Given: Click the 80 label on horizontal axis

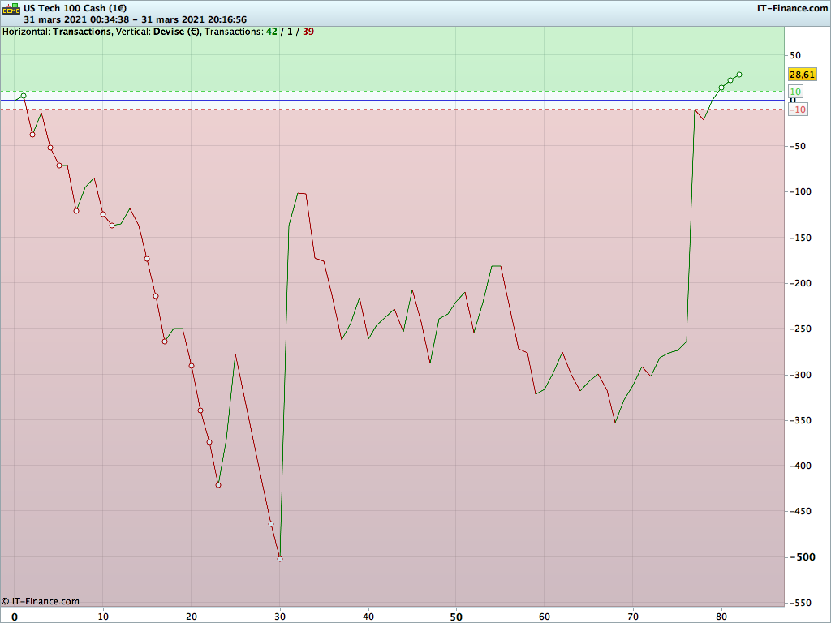Looking at the screenshot, I should (721, 617).
